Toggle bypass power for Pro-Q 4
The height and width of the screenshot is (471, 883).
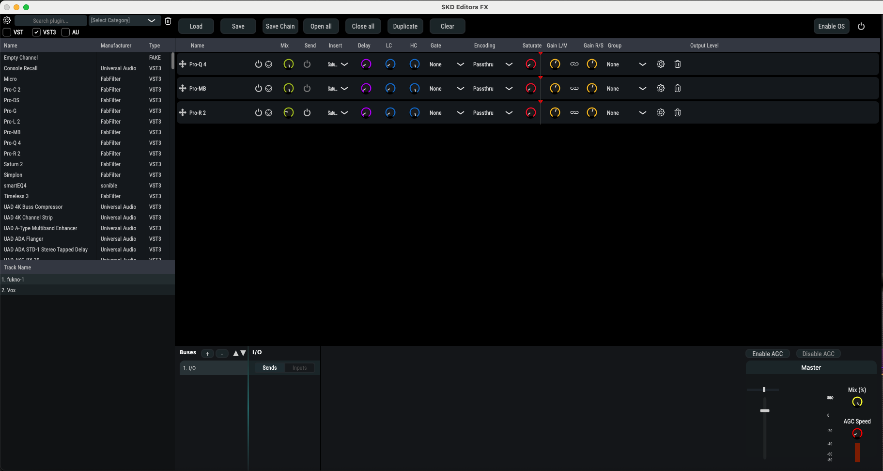[x=259, y=64]
